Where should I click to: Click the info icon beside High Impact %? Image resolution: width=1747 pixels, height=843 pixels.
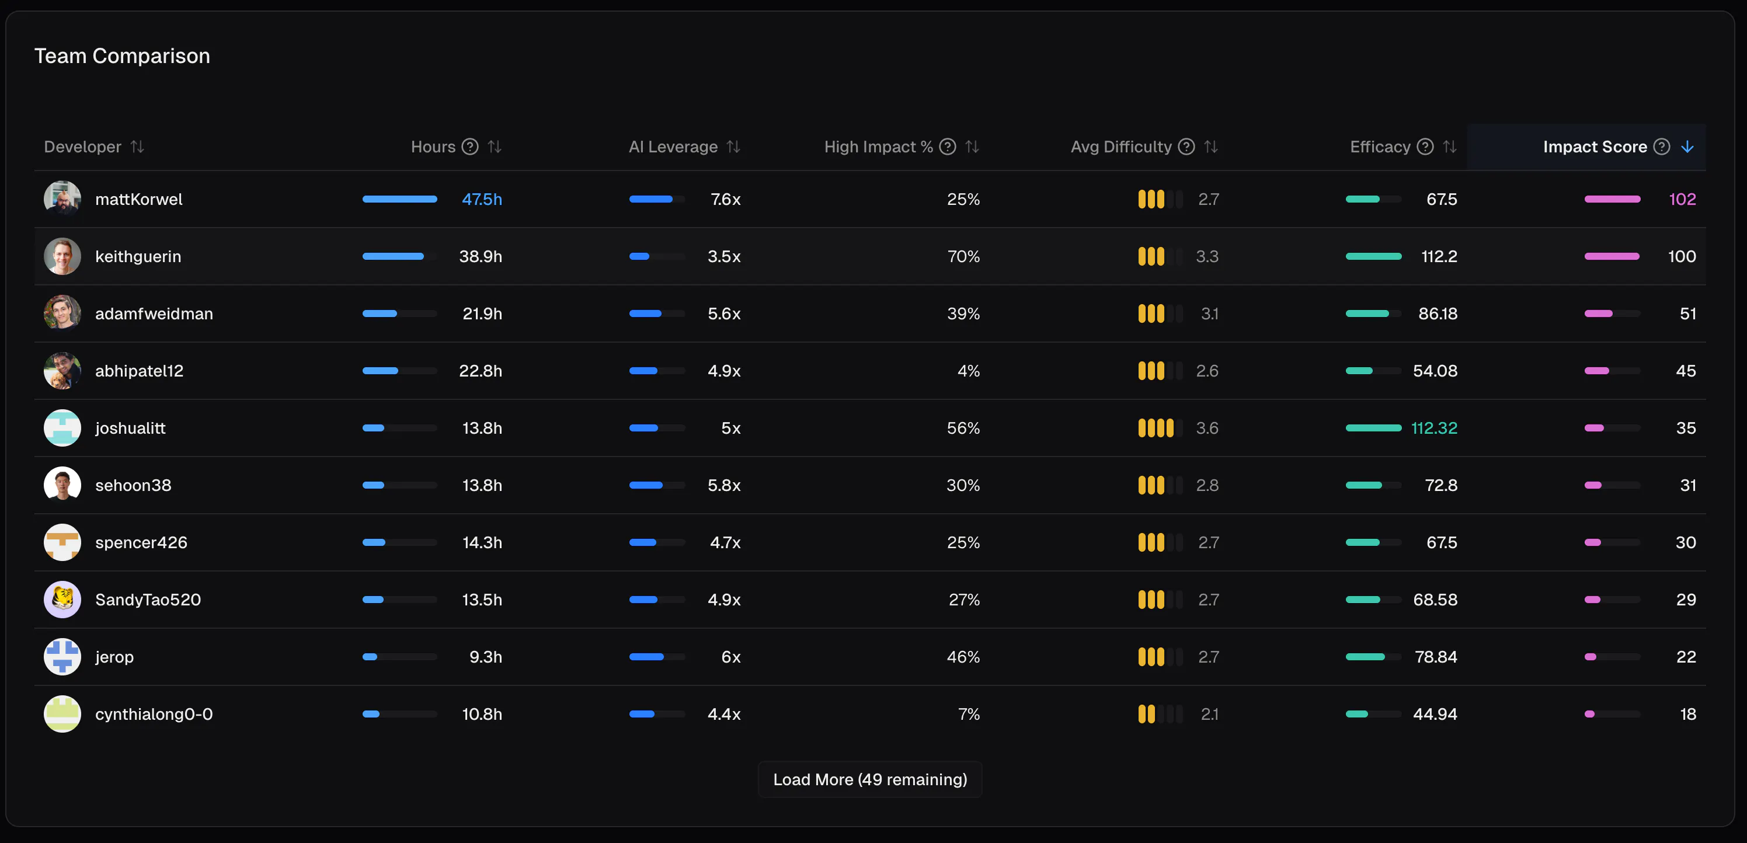pos(948,147)
